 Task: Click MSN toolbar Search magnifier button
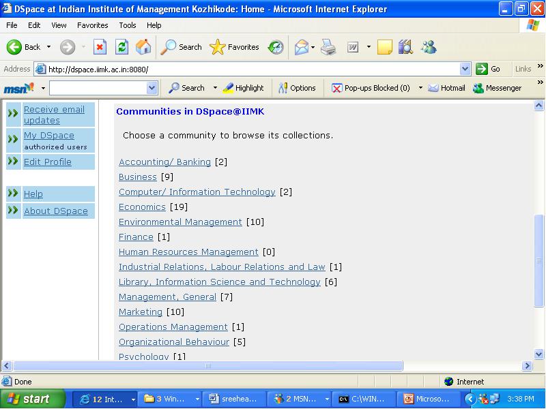point(186,88)
